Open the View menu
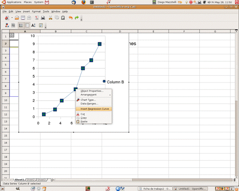Viewport: 239px width, 191px height. click(x=18, y=11)
